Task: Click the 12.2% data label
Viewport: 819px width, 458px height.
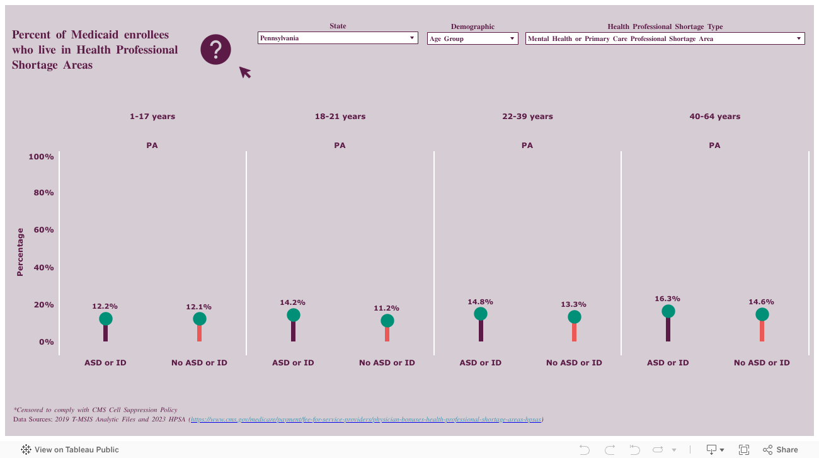Action: click(105, 306)
